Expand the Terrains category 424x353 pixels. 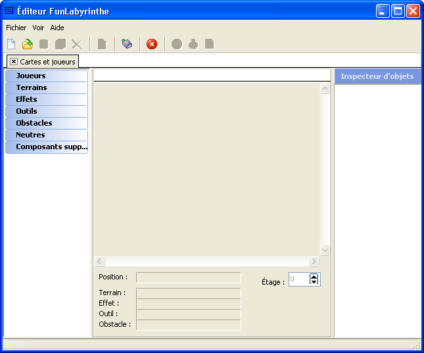click(46, 87)
